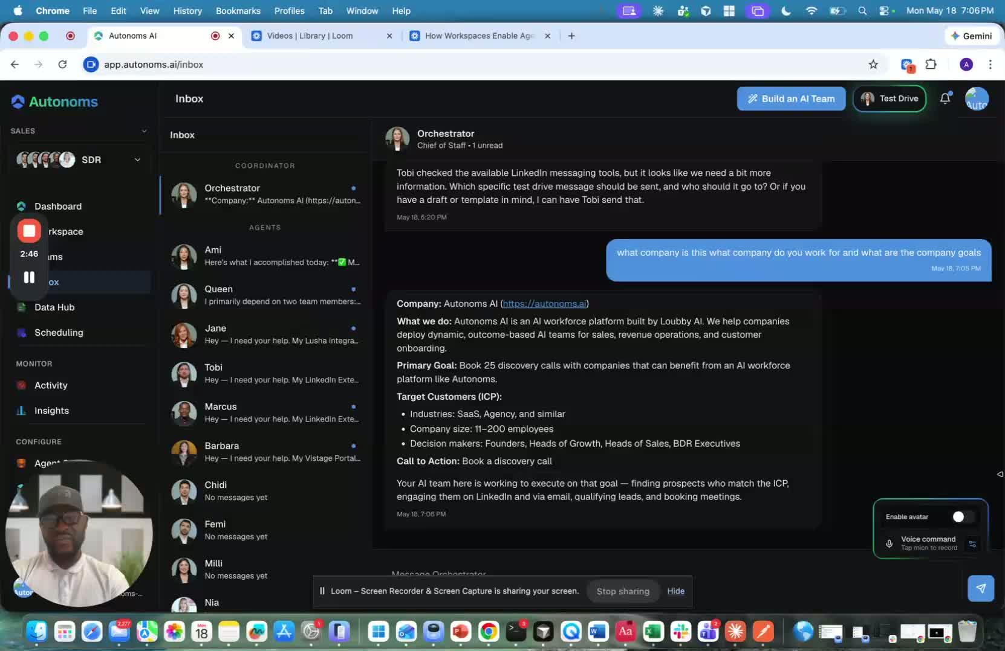Pause the Loom recording
1005x651 pixels.
[29, 277]
